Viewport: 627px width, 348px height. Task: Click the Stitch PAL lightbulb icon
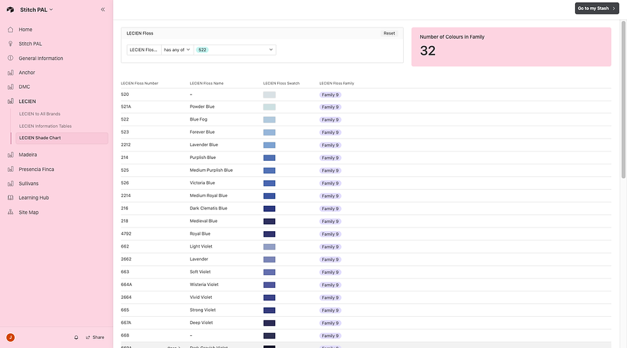pyautogui.click(x=10, y=44)
